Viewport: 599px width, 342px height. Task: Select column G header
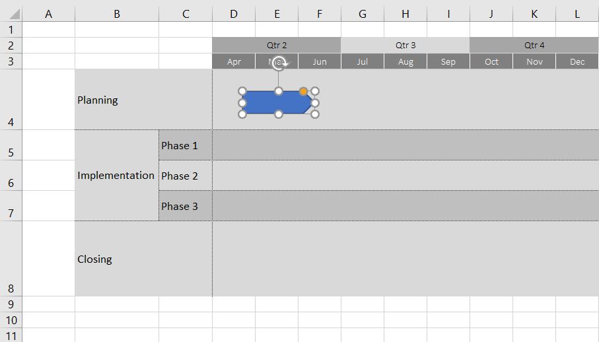[363, 14]
